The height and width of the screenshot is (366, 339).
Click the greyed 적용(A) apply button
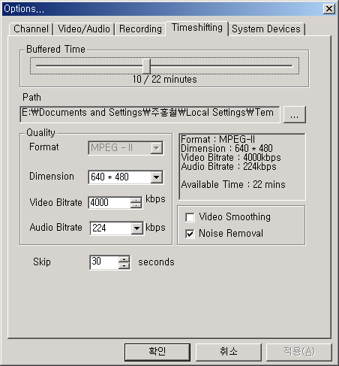[299, 352]
